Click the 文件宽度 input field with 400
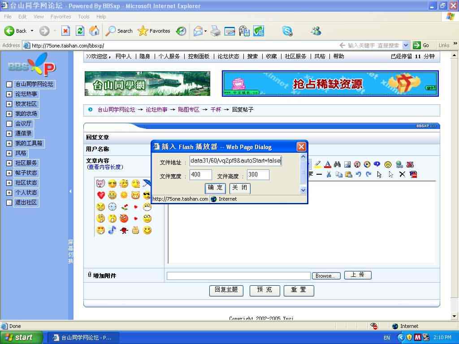The height and width of the screenshot is (344, 459). [x=200, y=175]
